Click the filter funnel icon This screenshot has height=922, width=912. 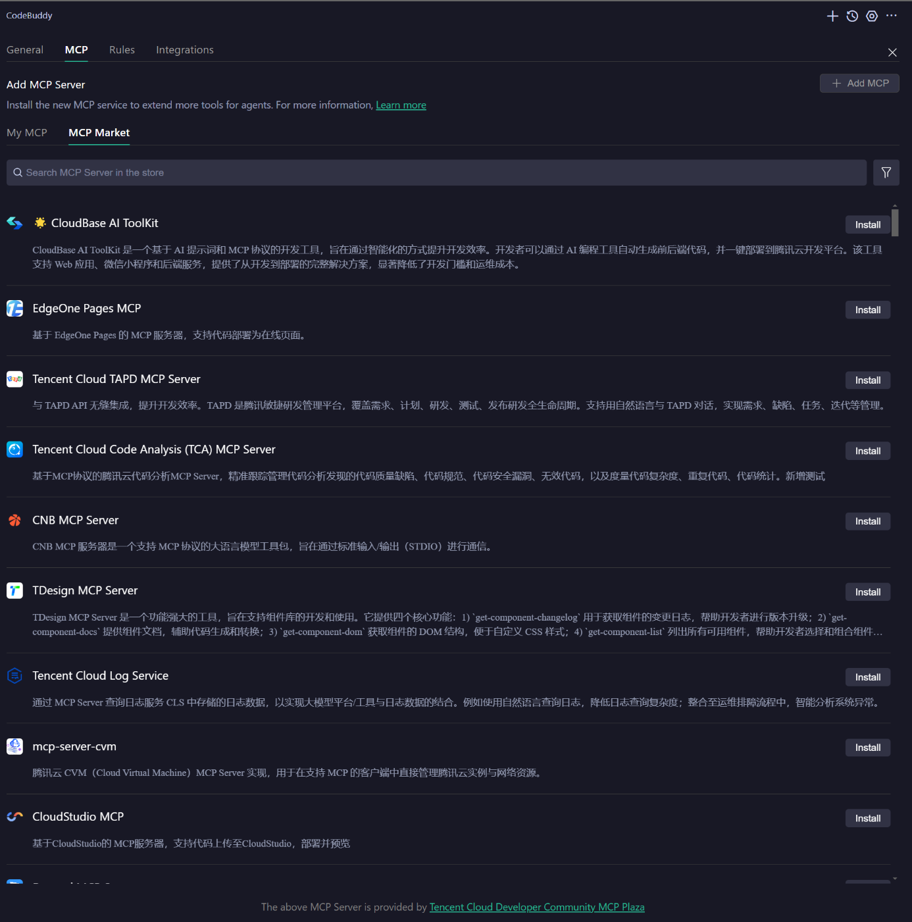pyautogui.click(x=886, y=172)
